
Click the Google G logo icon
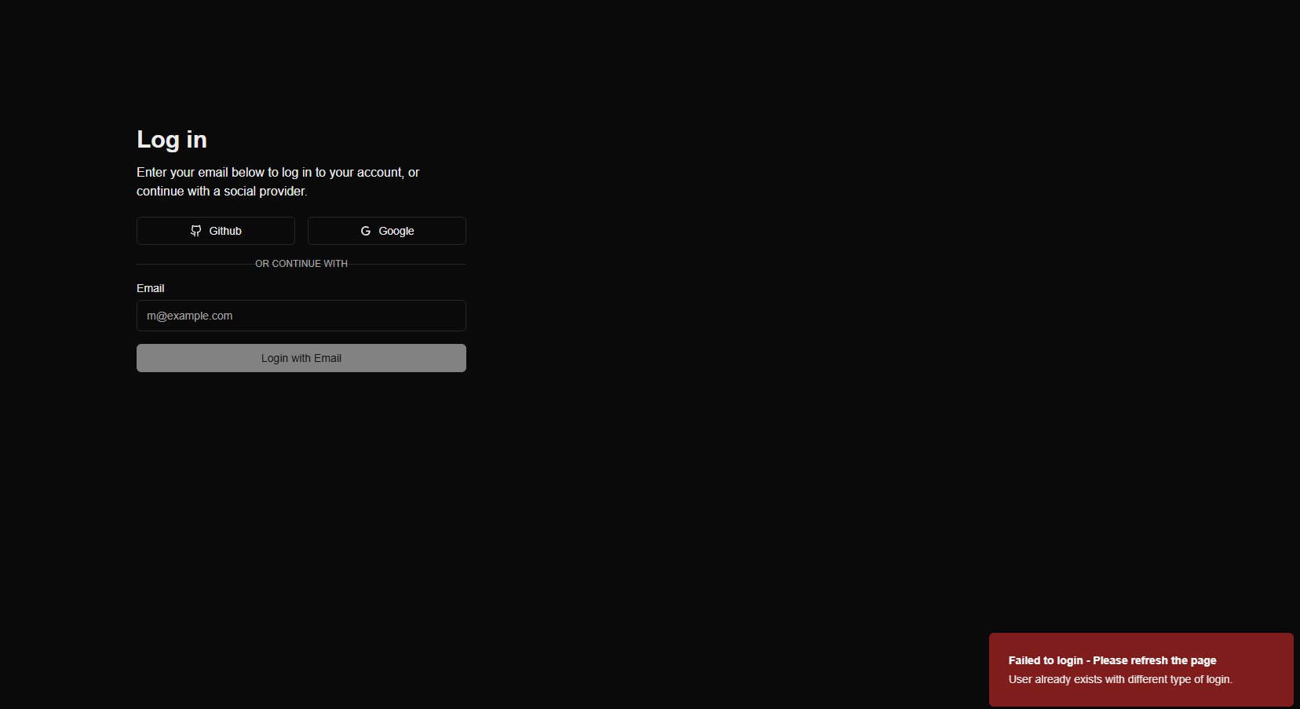(x=365, y=231)
